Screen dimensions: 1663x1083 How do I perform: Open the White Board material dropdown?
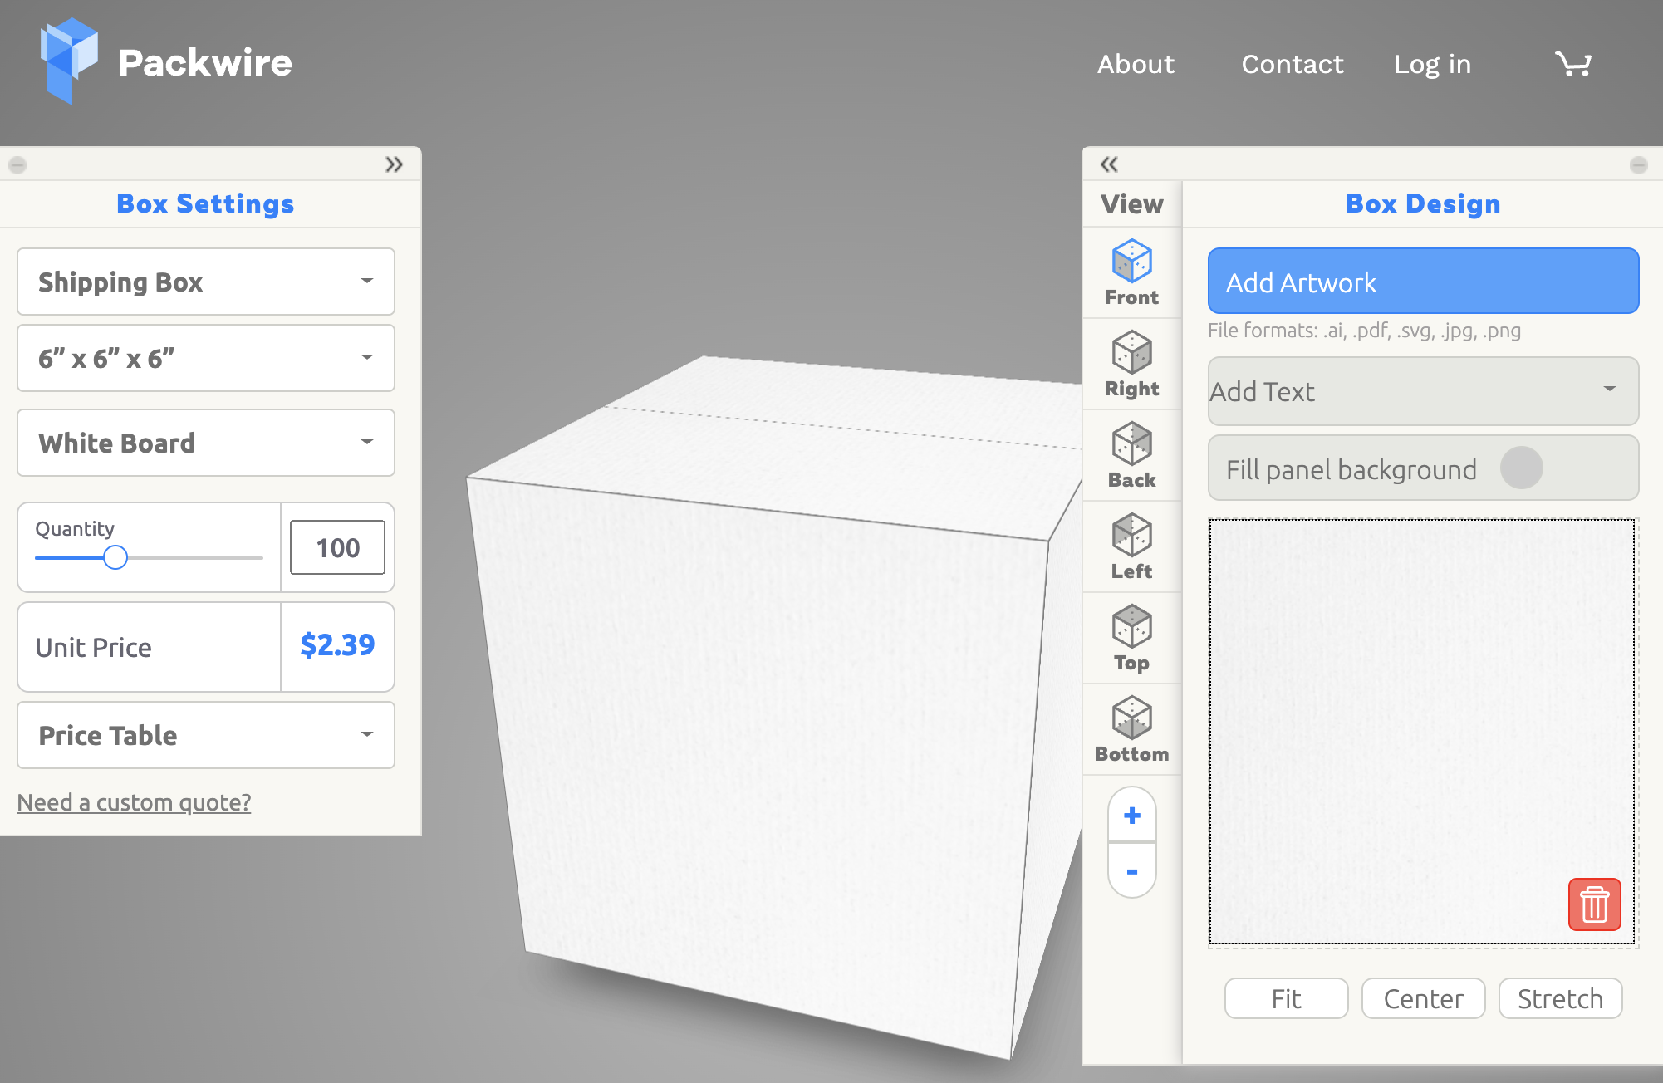[x=206, y=443]
